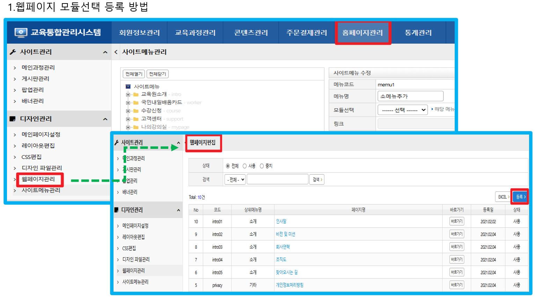
Task: Click the 등록 button
Action: (520, 197)
